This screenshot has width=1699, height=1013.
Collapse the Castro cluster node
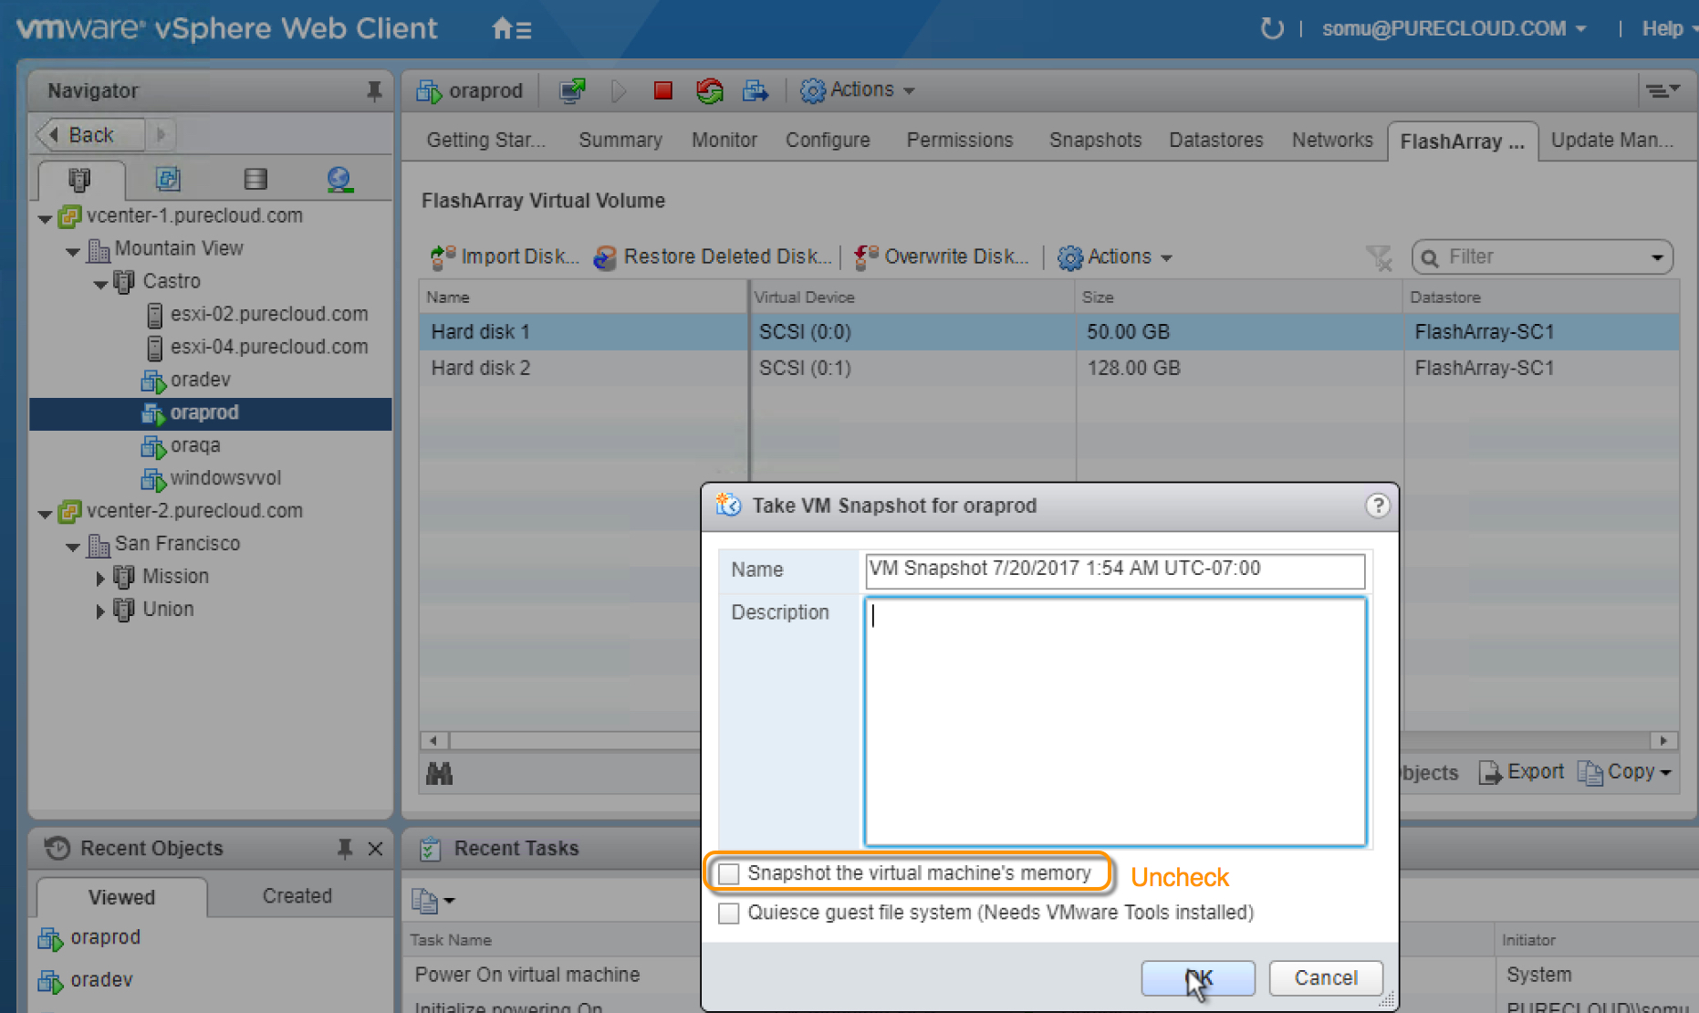100,284
